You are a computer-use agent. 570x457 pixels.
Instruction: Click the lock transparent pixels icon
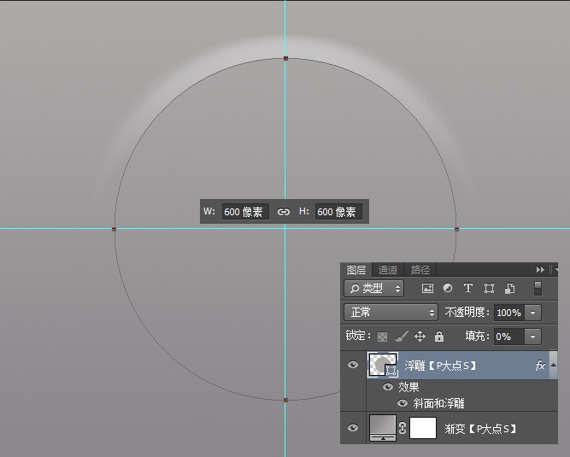(382, 337)
